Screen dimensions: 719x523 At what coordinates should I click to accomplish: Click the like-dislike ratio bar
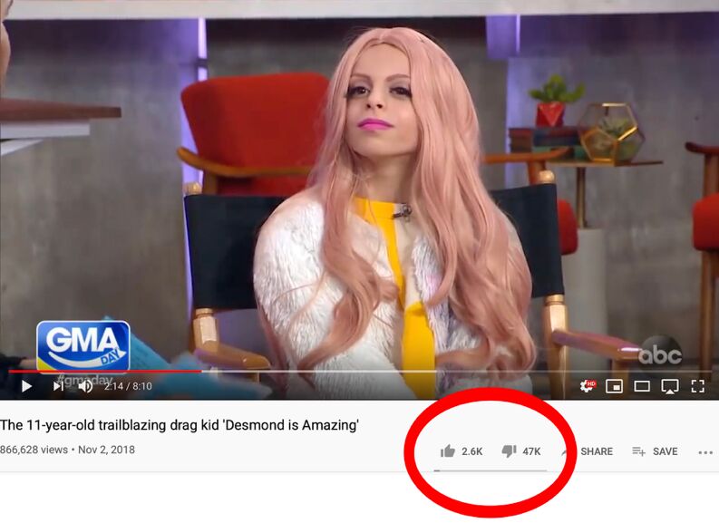tap(491, 470)
